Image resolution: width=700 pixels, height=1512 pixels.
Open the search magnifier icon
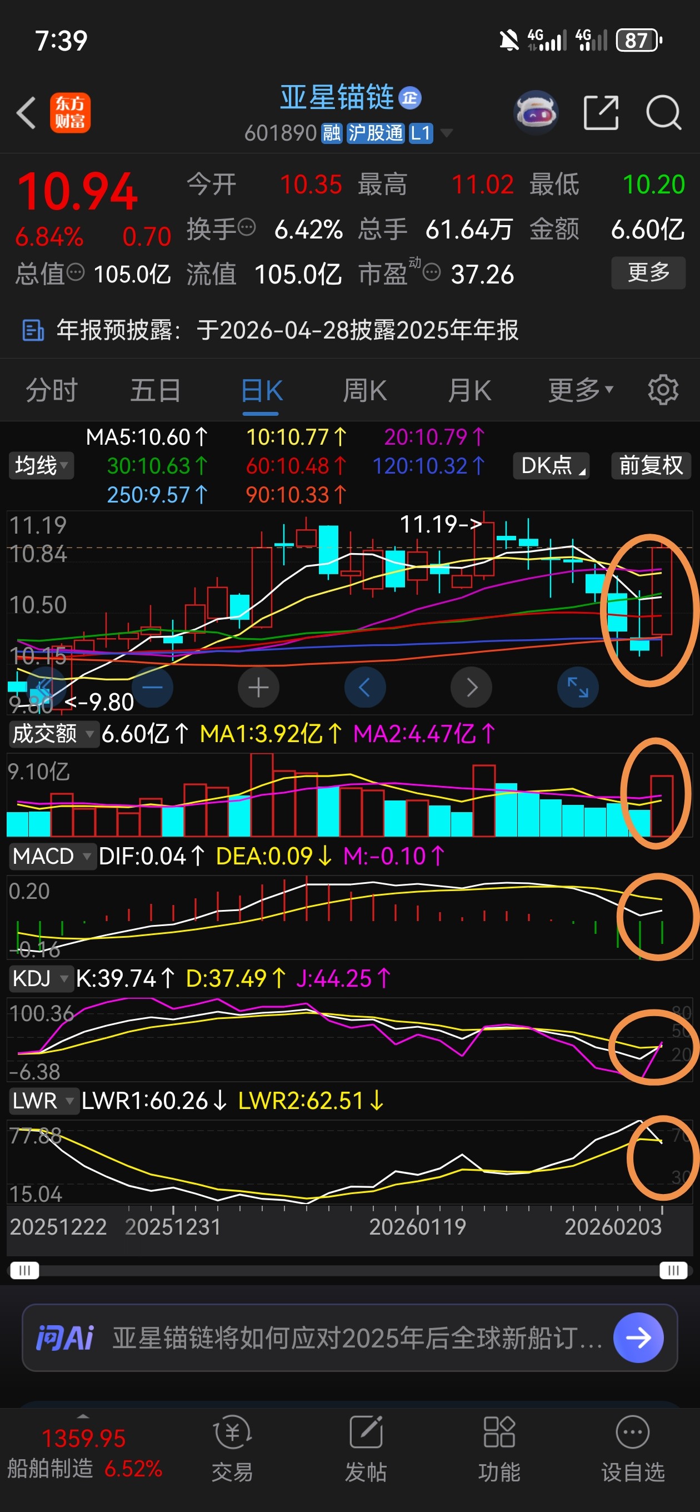tap(664, 112)
